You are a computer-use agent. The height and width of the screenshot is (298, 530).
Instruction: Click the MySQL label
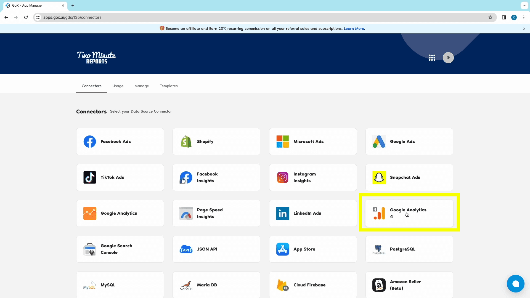click(108, 285)
